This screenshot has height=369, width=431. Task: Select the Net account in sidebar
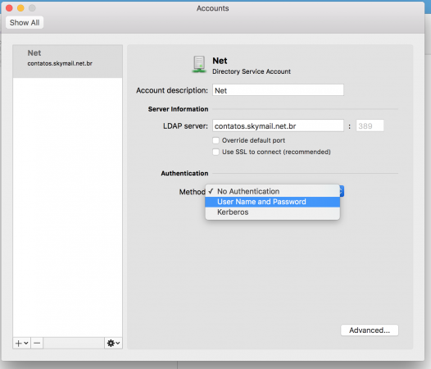pyautogui.click(x=67, y=61)
